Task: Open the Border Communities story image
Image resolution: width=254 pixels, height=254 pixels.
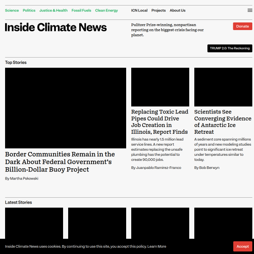Action: pos(66,108)
